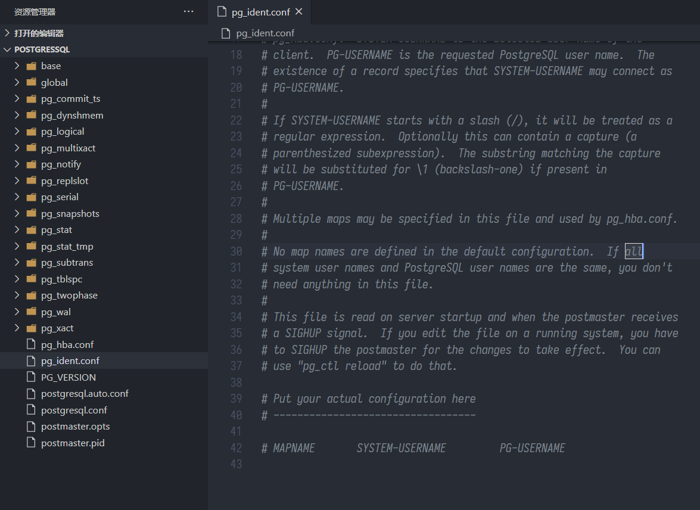Expand the pg_logical folder chevron
This screenshot has height=510, width=700.
click(17, 131)
